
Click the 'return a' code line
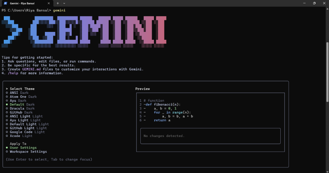162,120
